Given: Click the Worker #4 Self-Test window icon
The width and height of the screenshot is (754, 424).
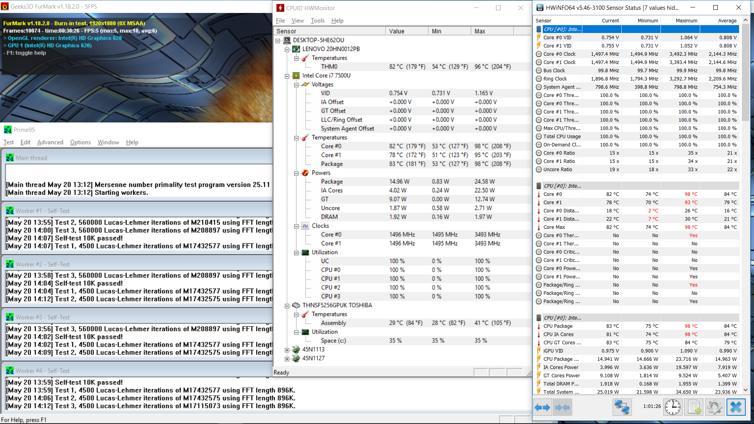Looking at the screenshot, I should point(10,371).
